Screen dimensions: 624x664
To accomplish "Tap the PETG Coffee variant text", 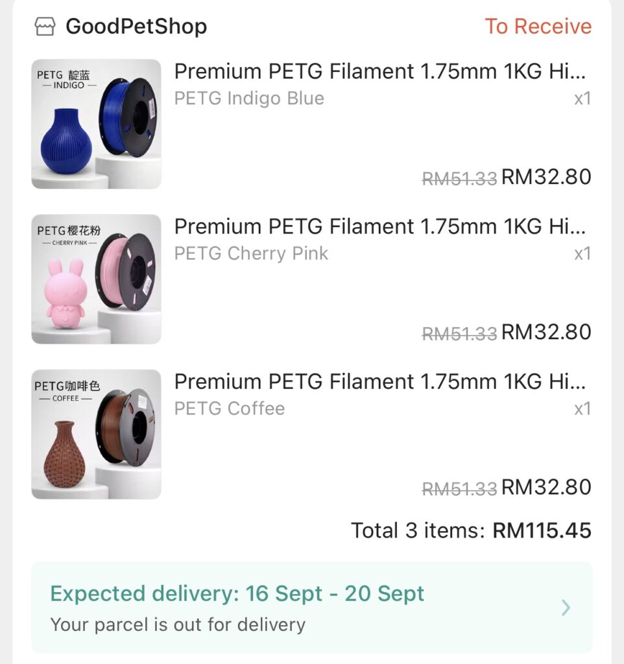I will (x=230, y=409).
